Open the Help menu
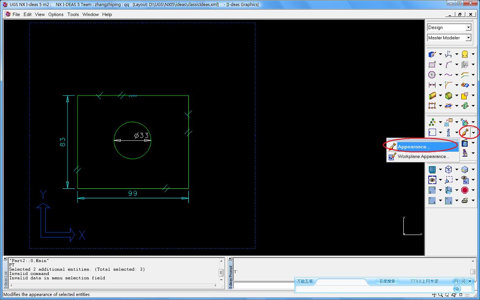The image size is (480, 300). coord(107,15)
